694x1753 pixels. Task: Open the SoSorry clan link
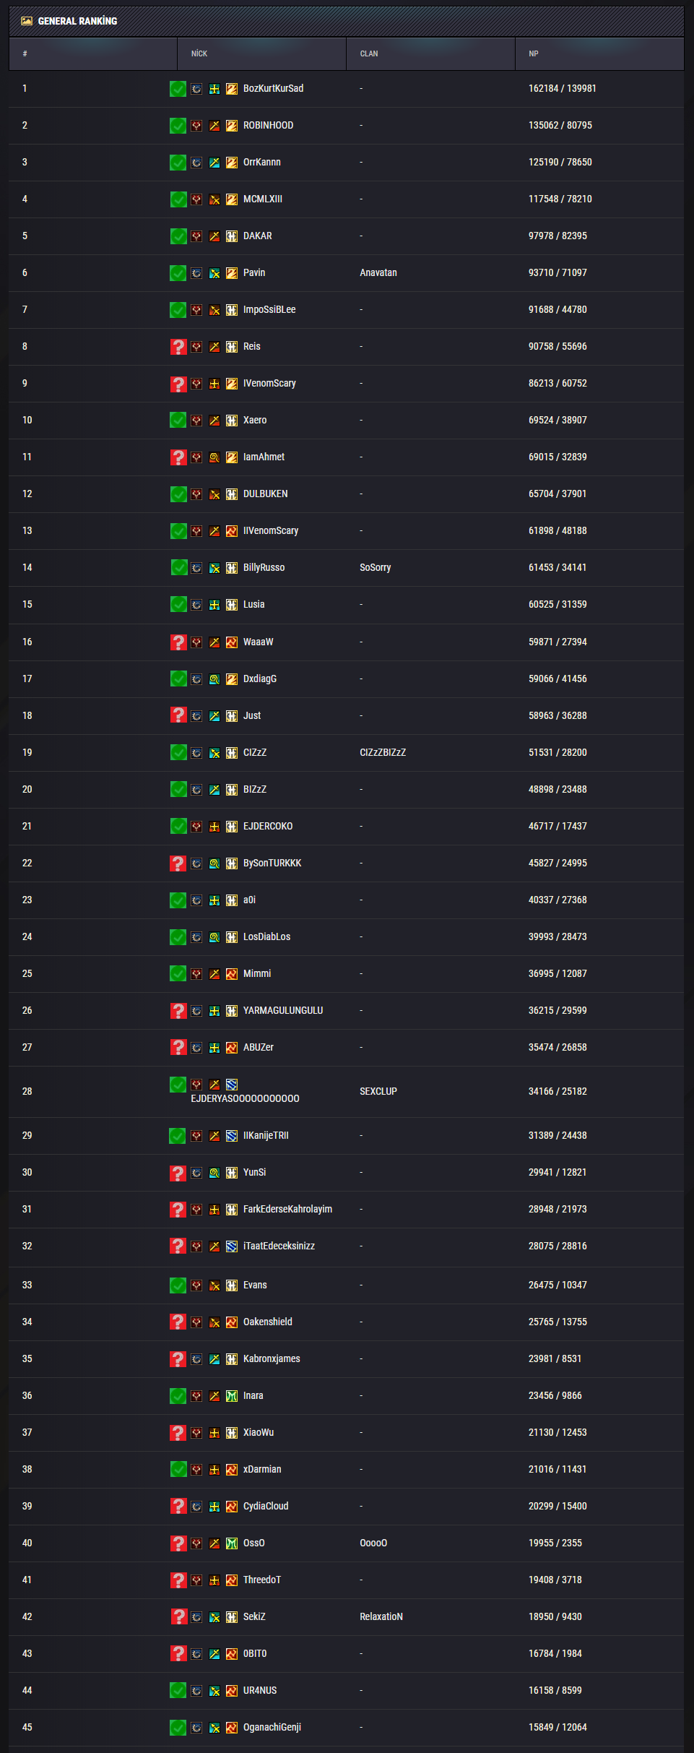[x=376, y=567]
